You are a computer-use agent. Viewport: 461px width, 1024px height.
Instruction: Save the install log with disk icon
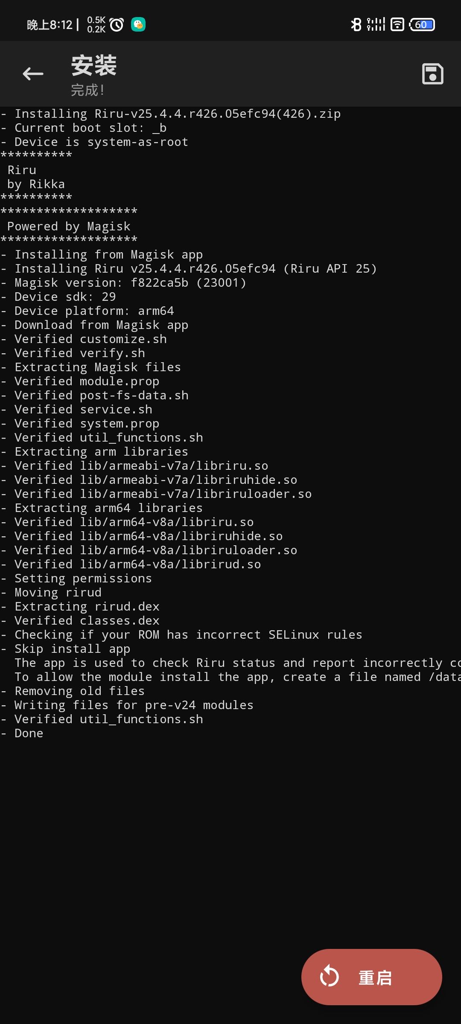432,74
